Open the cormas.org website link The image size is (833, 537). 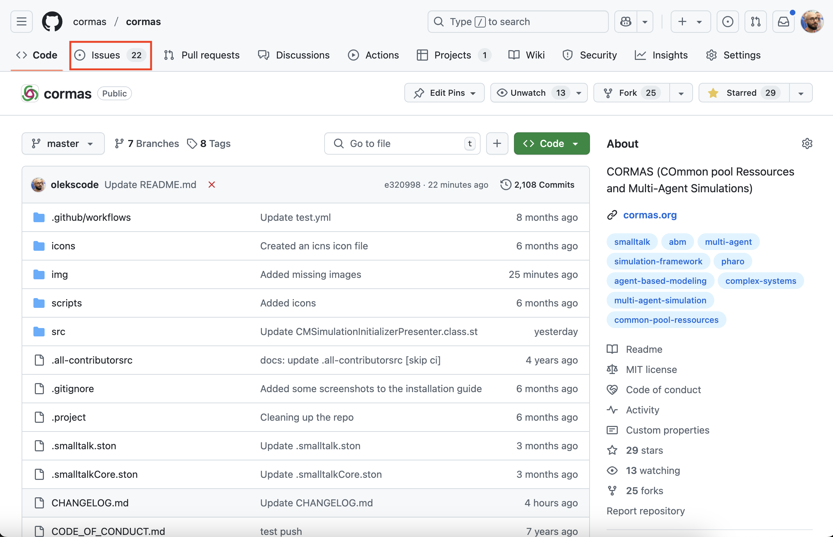[649, 215]
